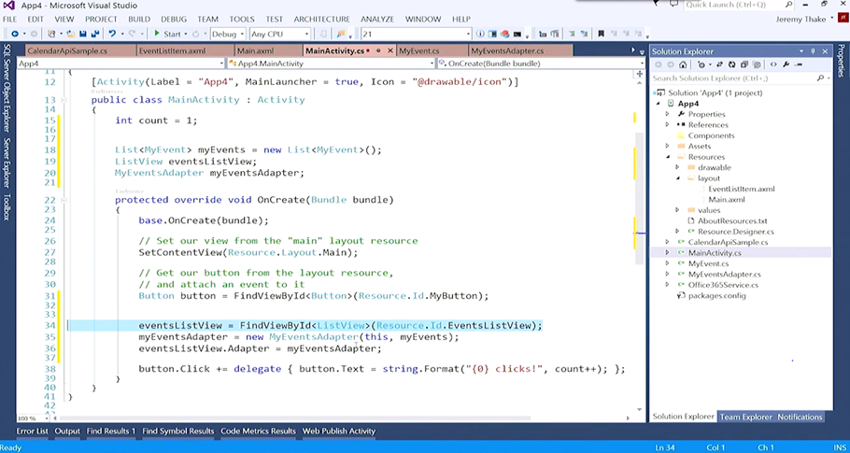This screenshot has height=453, width=850.
Task: Click View Code icon in Solution Explorer
Action: tap(773, 64)
